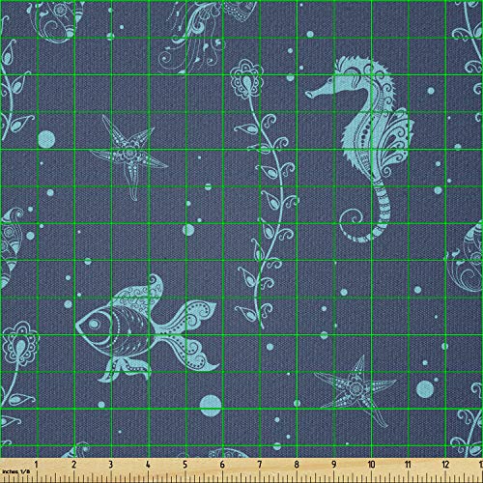Screen dimensions: 483x483
Task: Click the number 9 on the ruler
Action: point(334,465)
